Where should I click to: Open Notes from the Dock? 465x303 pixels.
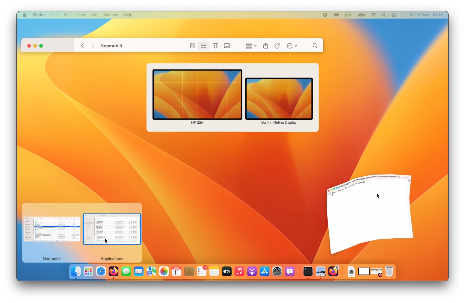(x=214, y=272)
